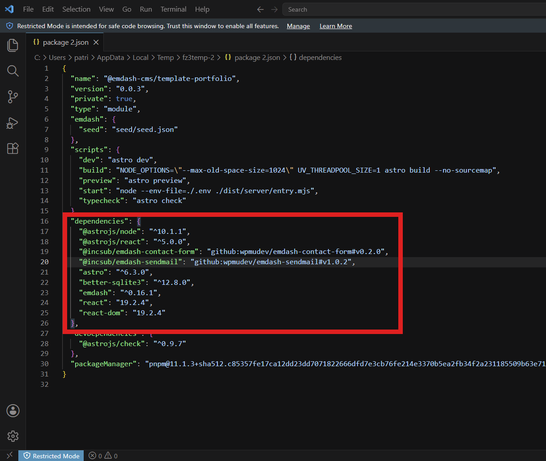Click the Learn More link

(336, 26)
